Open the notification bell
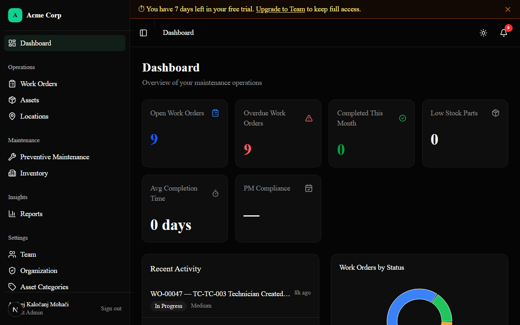This screenshot has width=520, height=325. click(504, 33)
